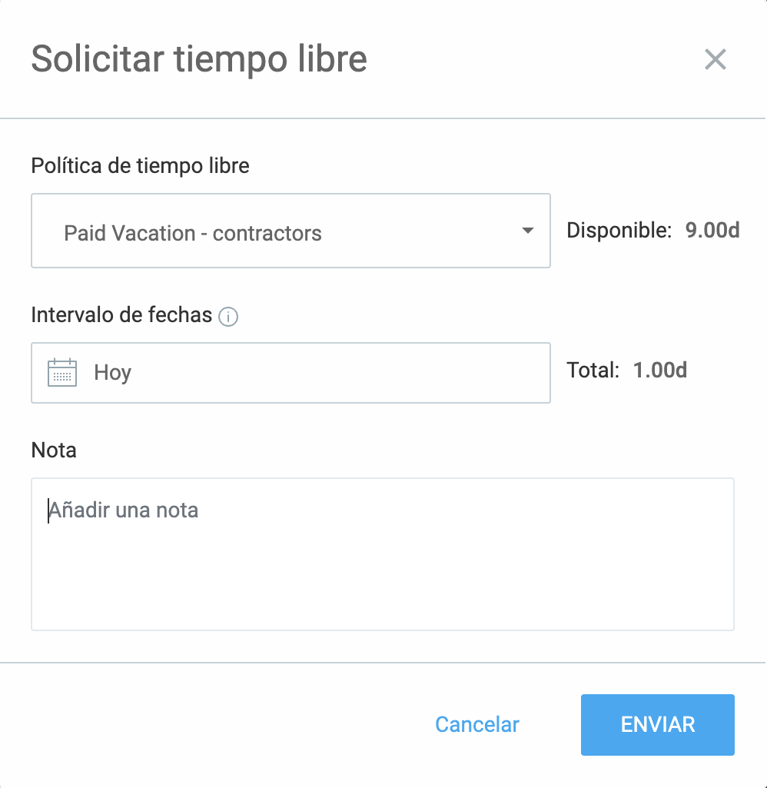Expand the Paid Vacation - contractors selector
767x788 pixels.
click(x=291, y=231)
